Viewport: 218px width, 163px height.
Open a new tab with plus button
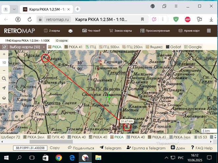78,9
